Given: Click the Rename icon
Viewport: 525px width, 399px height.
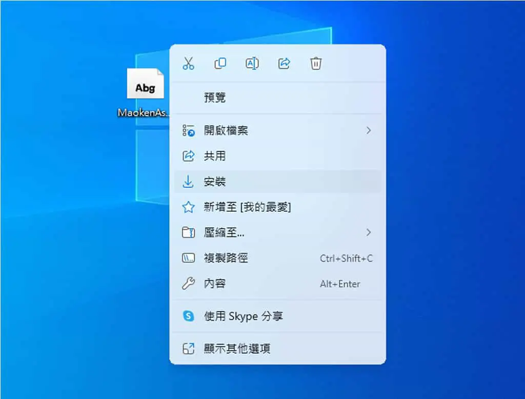Looking at the screenshot, I should [252, 63].
